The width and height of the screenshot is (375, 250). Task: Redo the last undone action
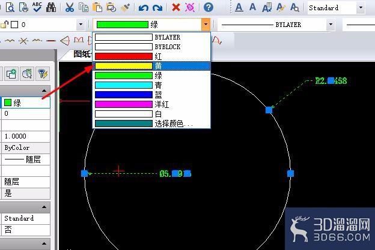(157, 8)
